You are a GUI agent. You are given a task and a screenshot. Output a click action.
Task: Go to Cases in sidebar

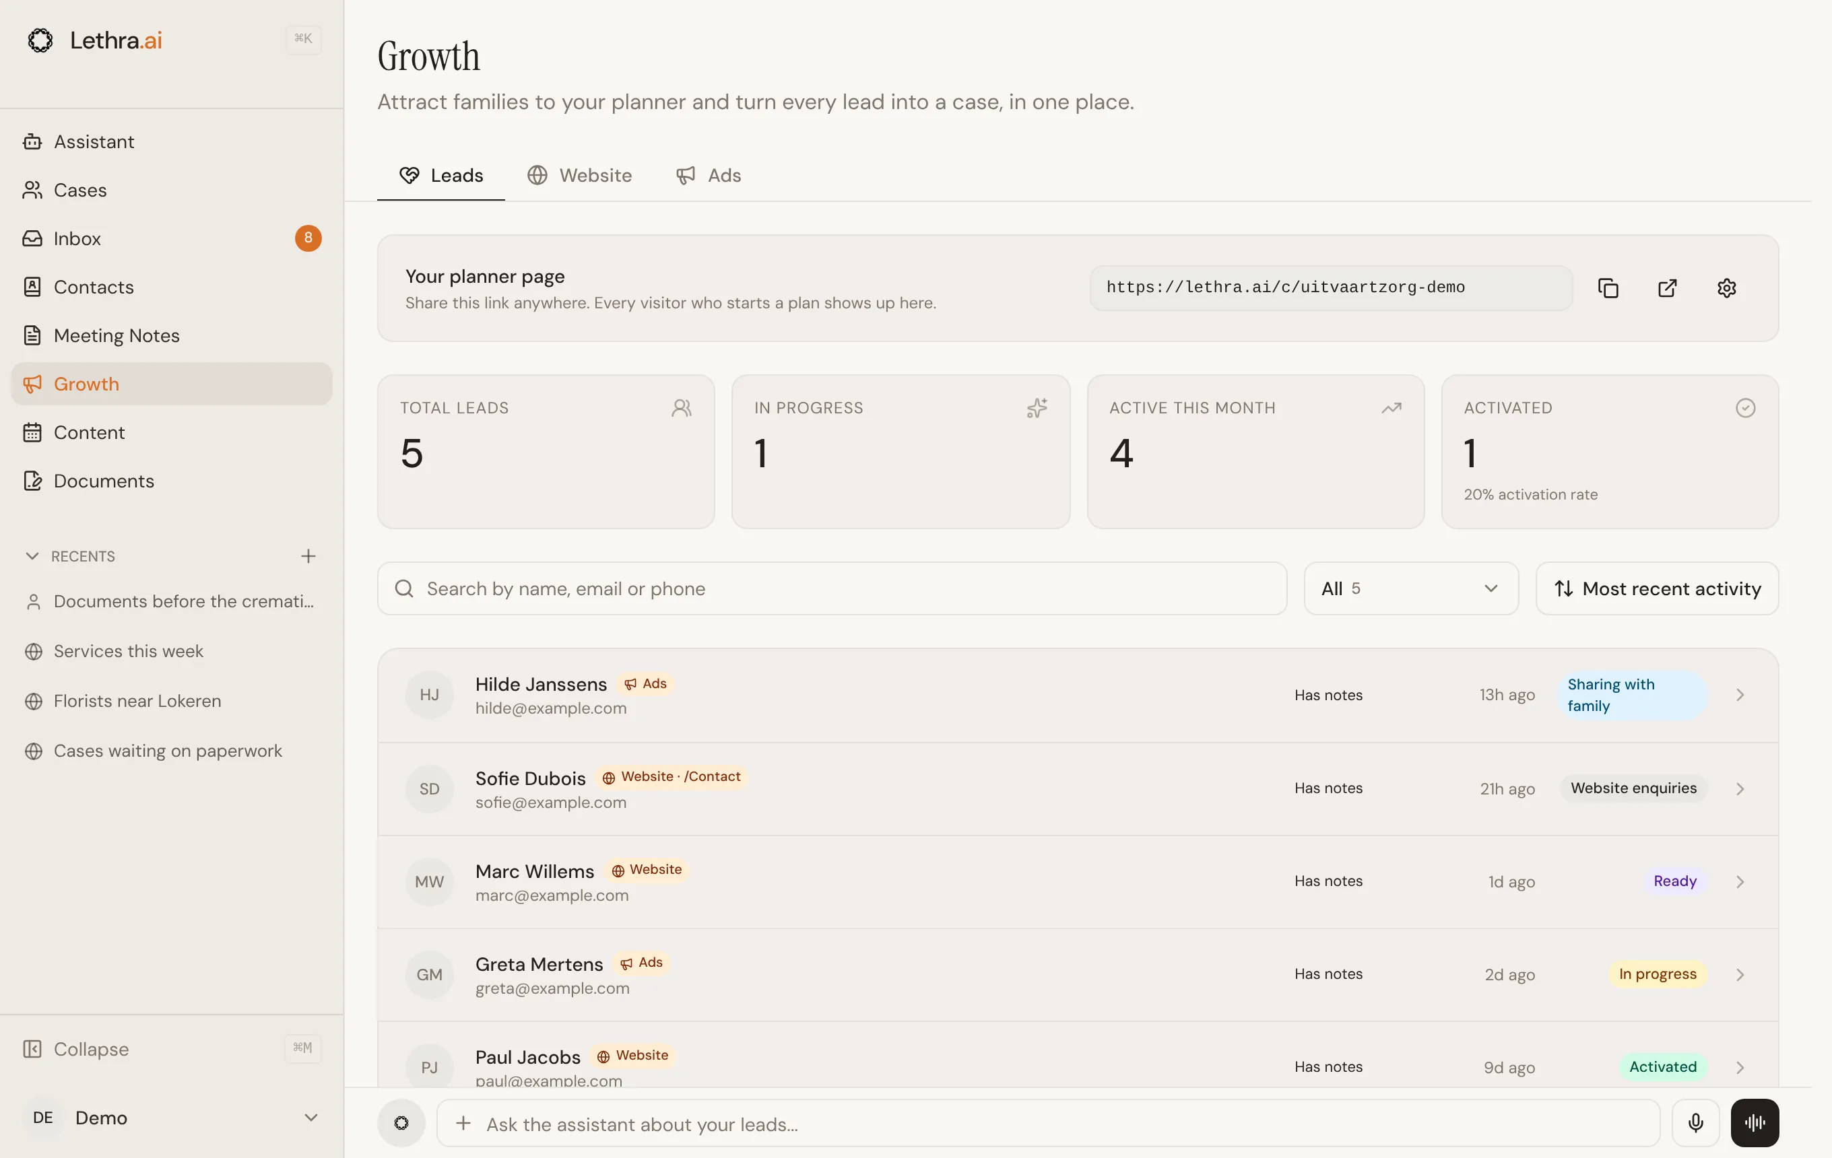171,190
